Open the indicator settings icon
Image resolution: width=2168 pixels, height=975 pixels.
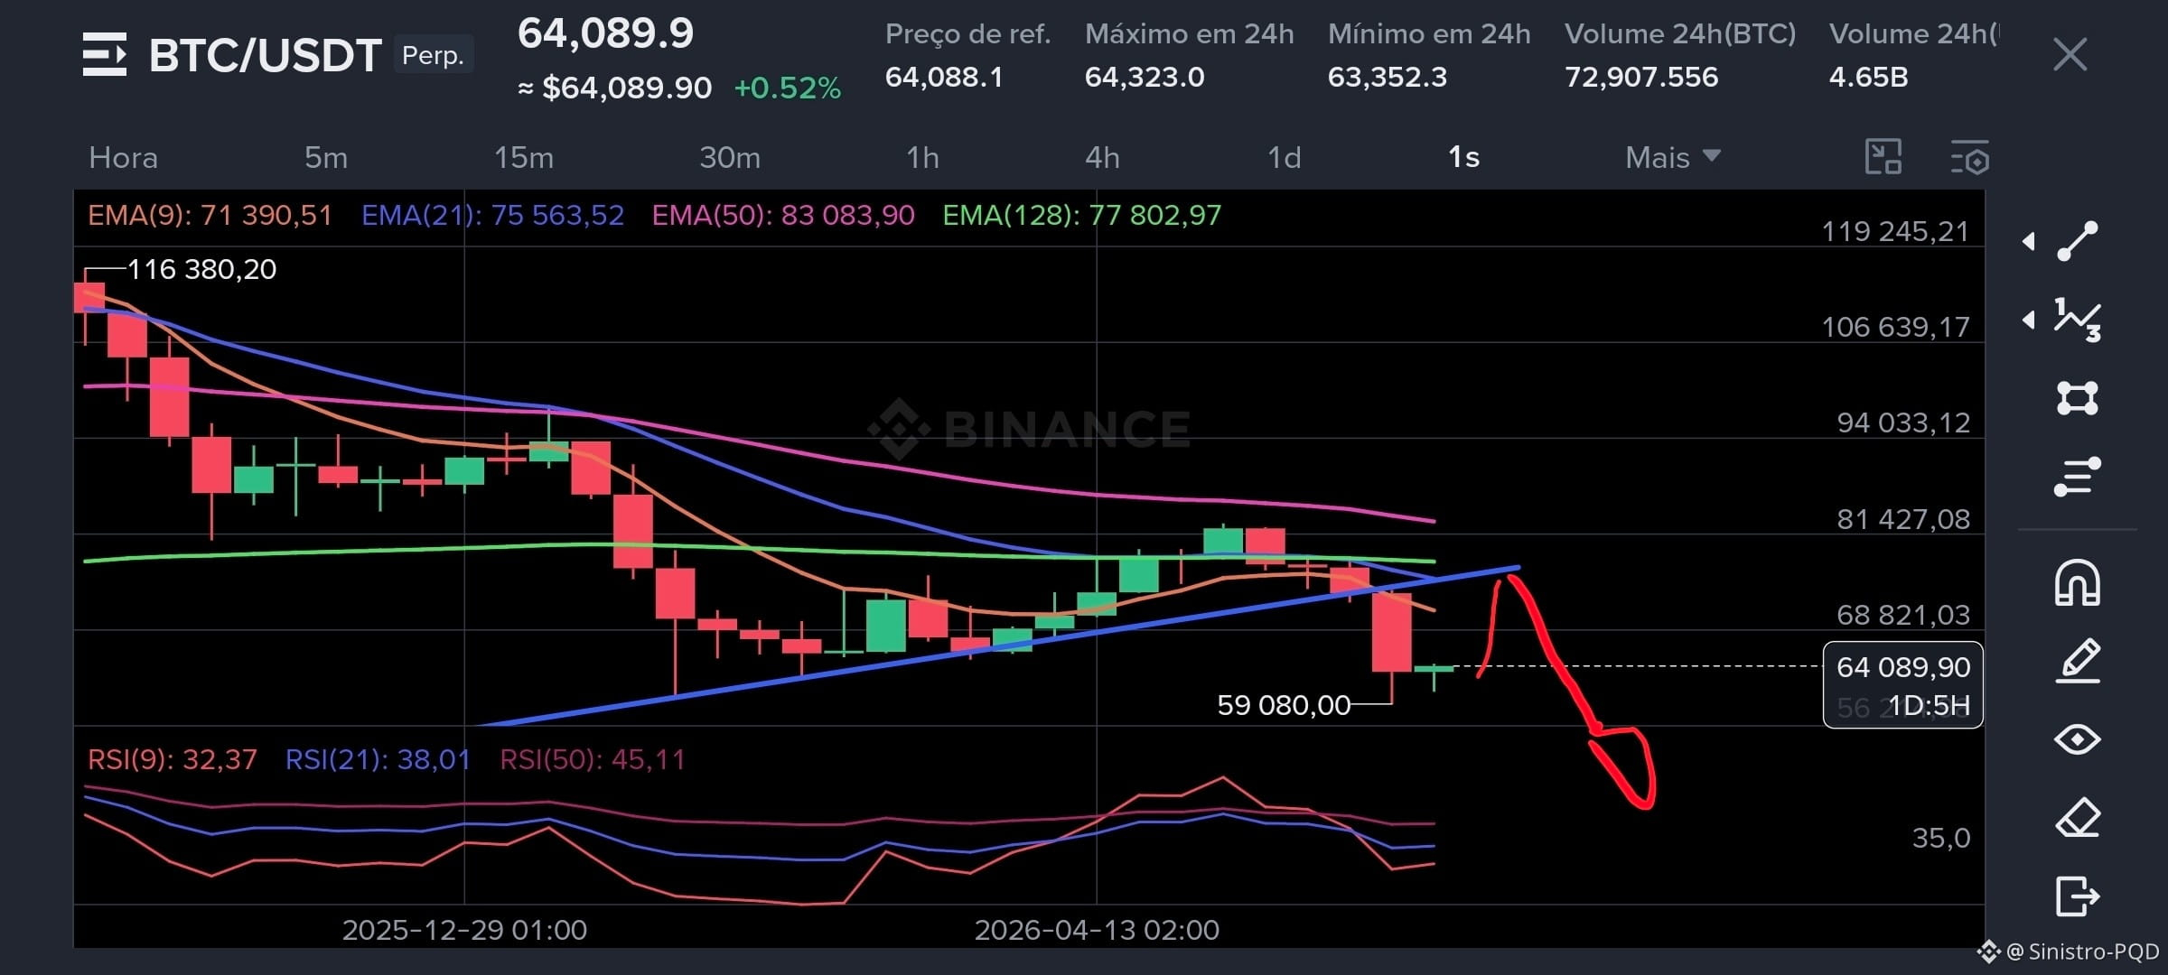(1970, 157)
